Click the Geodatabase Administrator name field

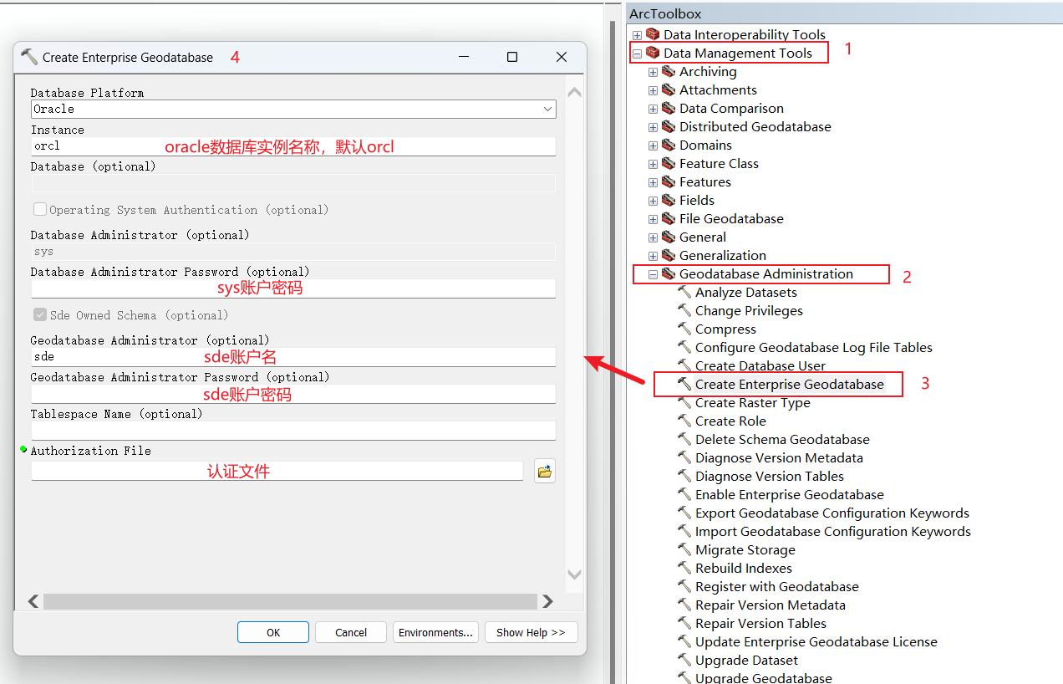[293, 357]
